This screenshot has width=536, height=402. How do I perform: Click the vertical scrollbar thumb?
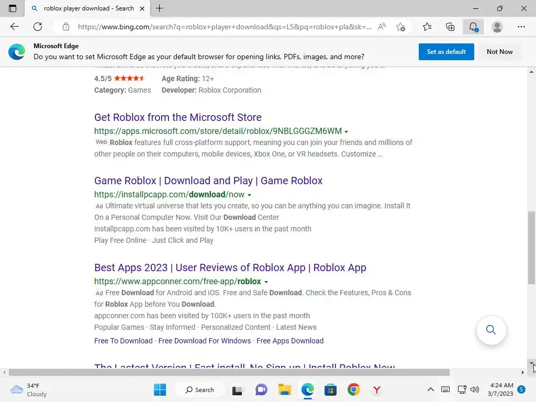coord(531,248)
